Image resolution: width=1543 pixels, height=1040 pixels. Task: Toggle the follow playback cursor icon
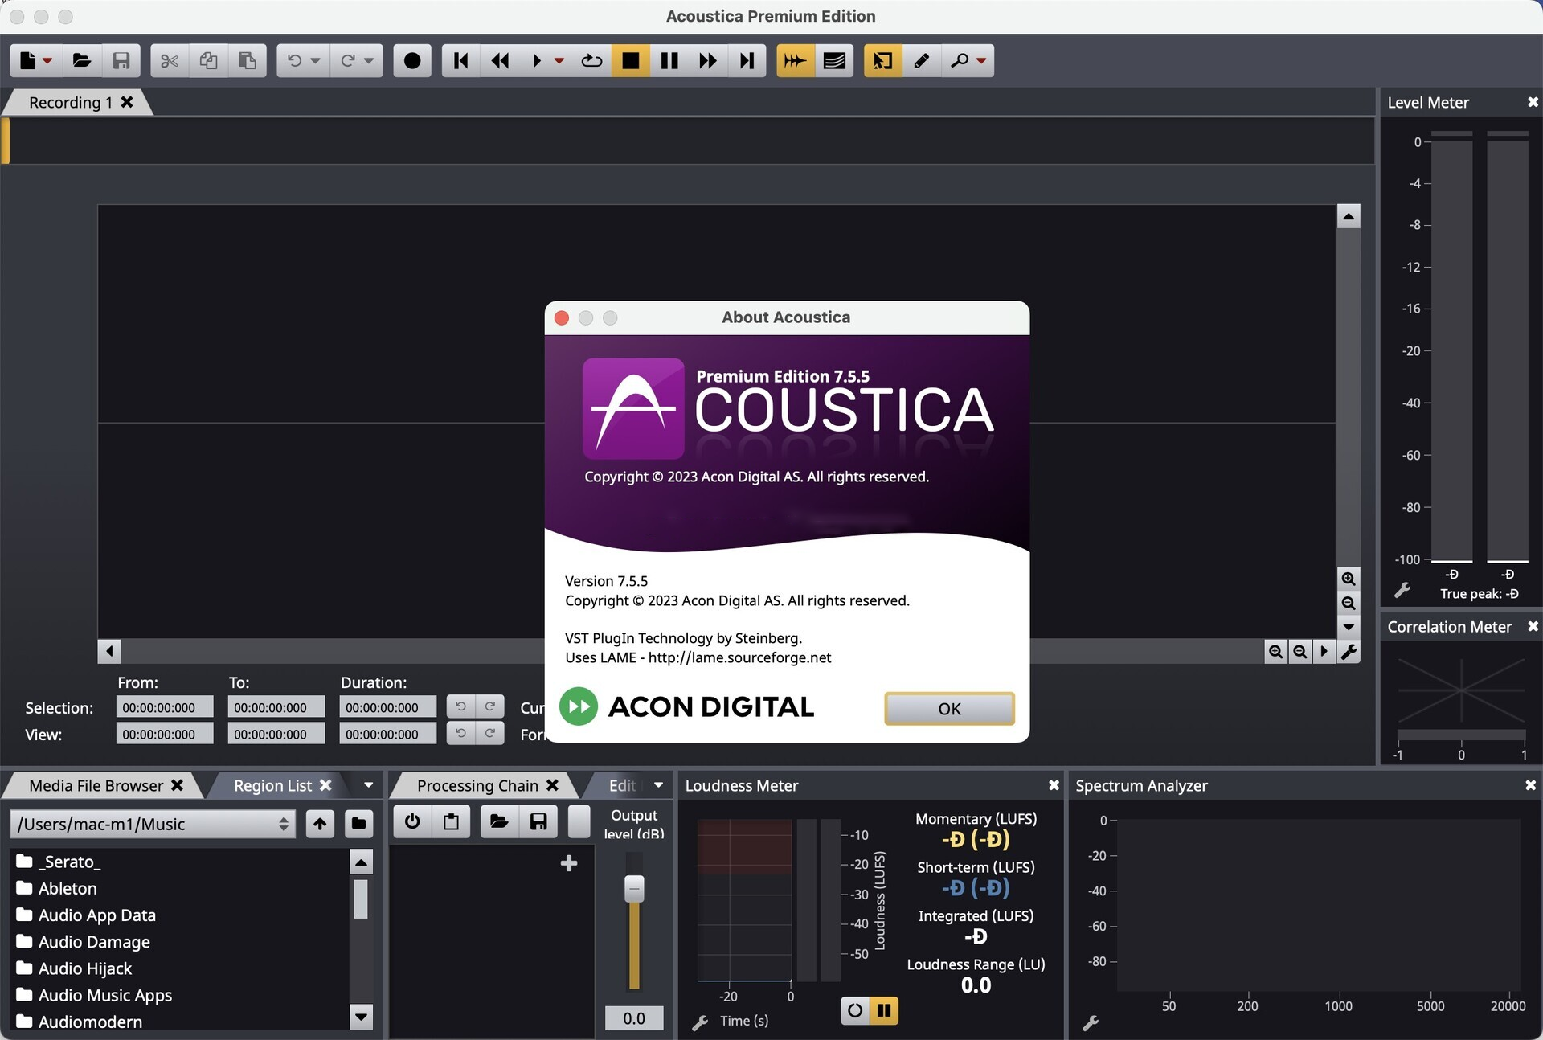pos(796,60)
